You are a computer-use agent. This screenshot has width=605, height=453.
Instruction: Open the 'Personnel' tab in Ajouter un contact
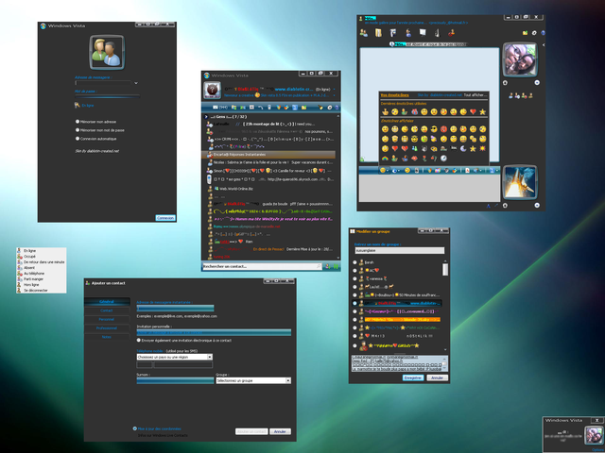pyautogui.click(x=107, y=319)
